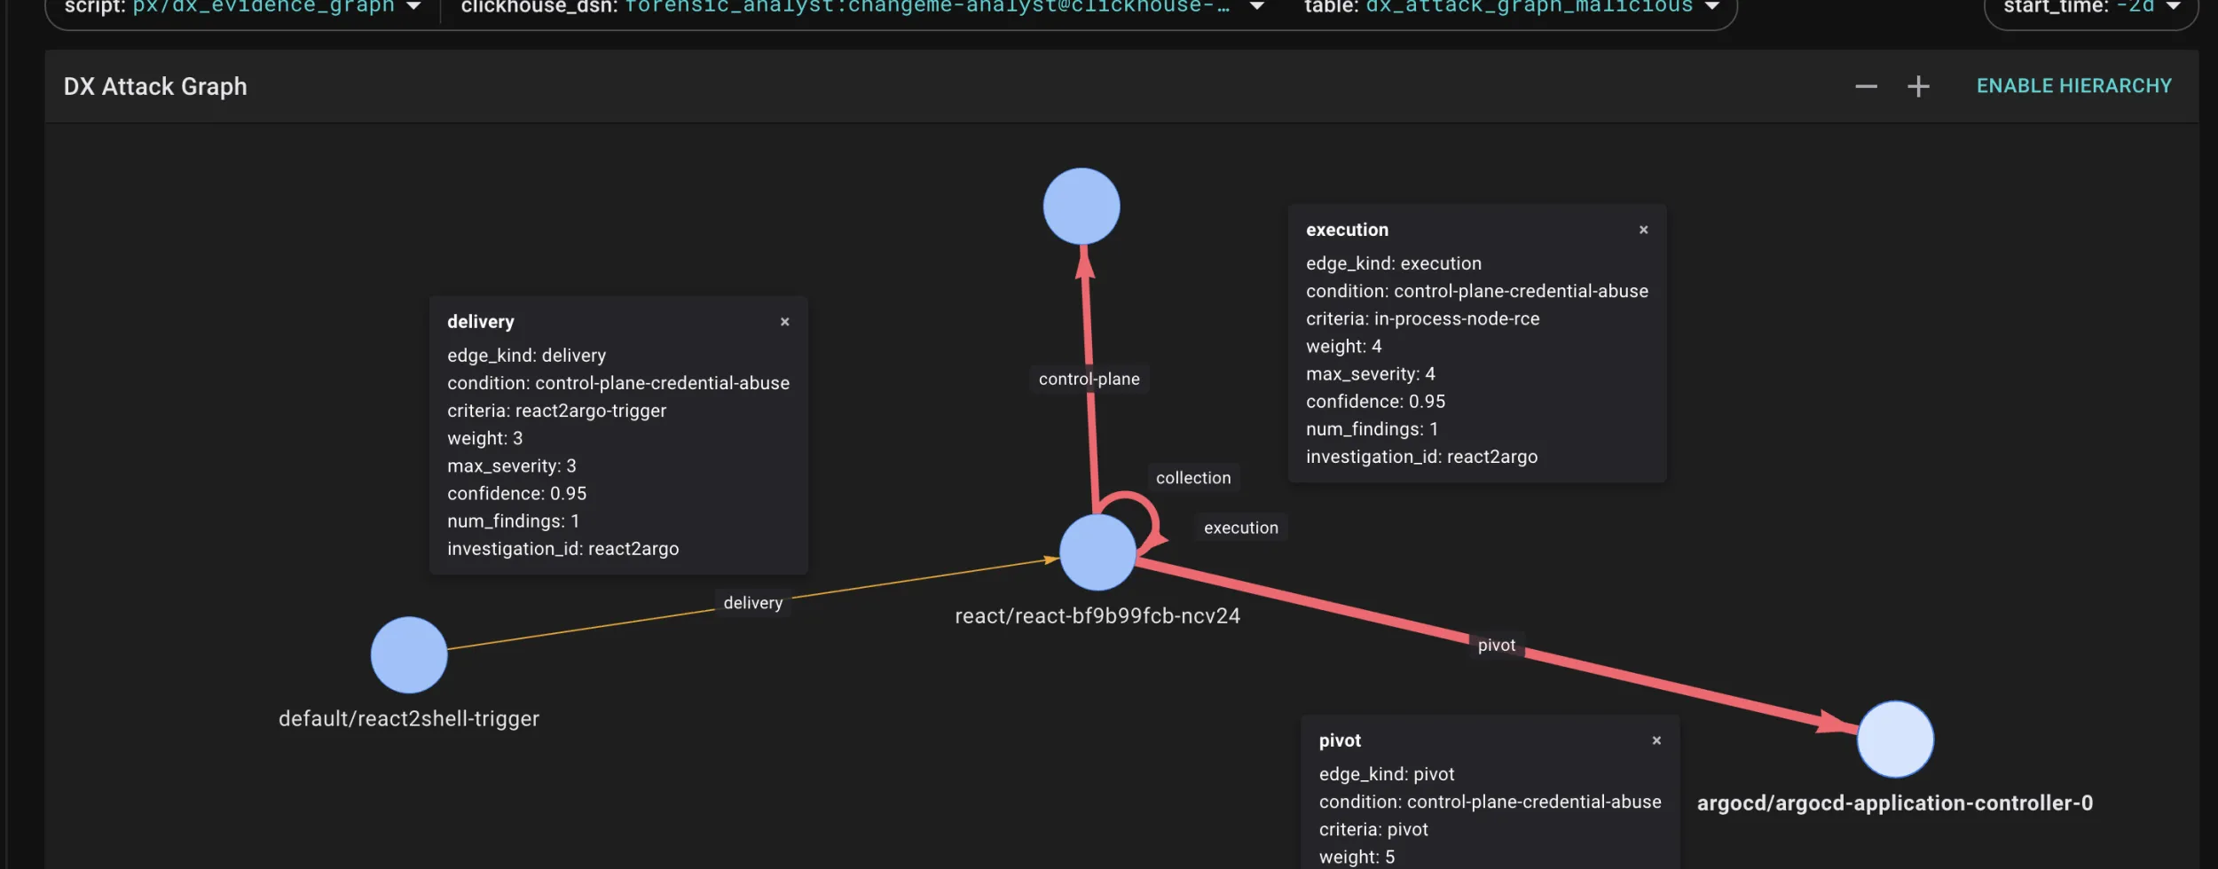Click the react/react-bf9b99fcb-ncv24 node label
This screenshot has height=869, width=2218.
point(1097,616)
